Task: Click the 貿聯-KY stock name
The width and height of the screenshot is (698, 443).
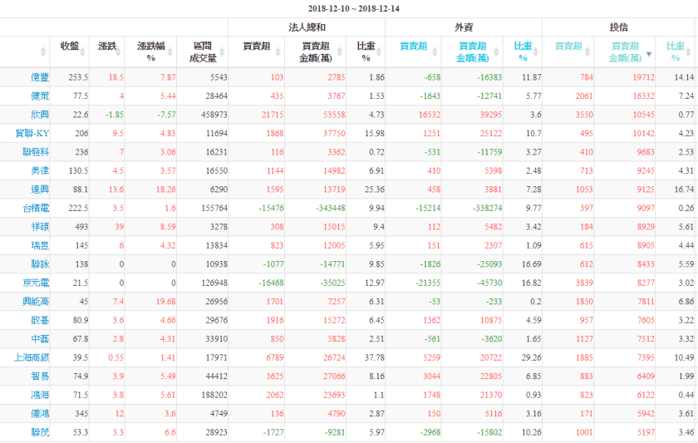Action: click(x=33, y=133)
